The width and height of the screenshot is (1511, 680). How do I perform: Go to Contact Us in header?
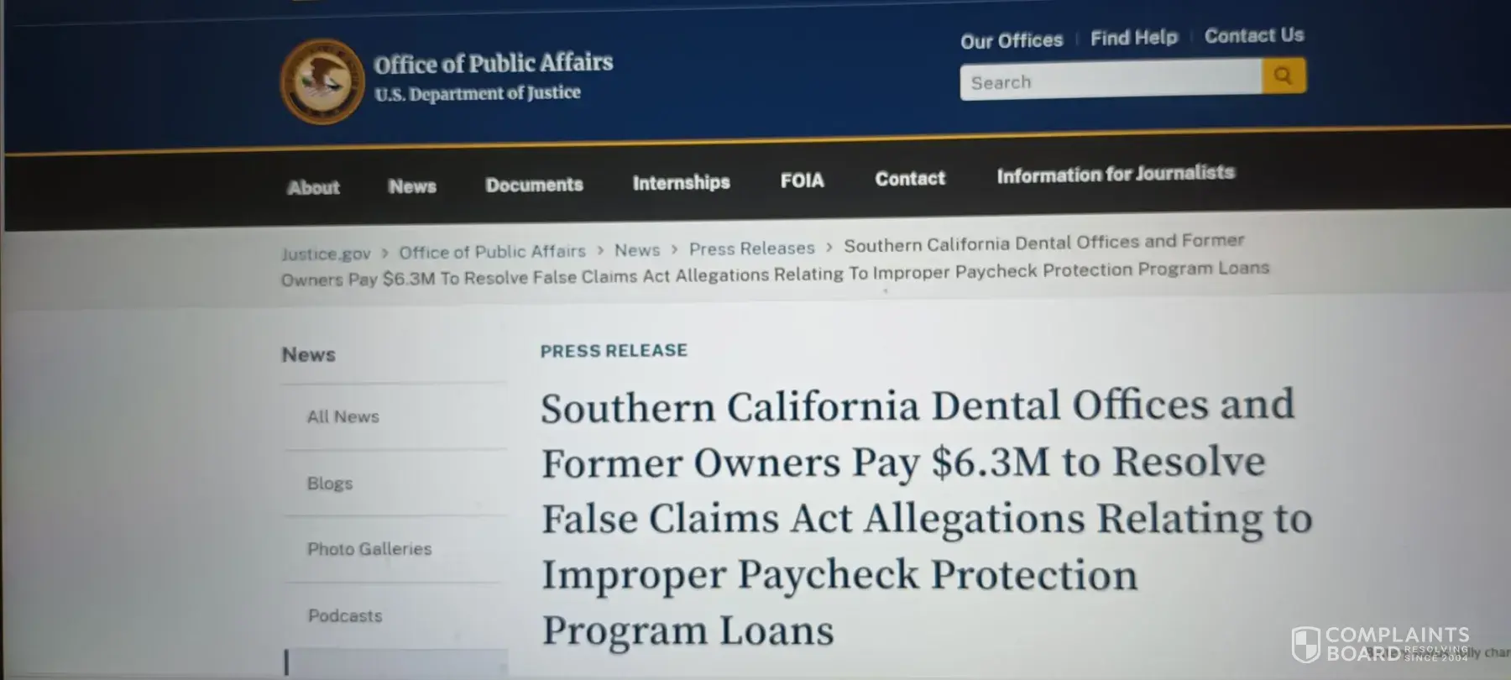[1254, 35]
